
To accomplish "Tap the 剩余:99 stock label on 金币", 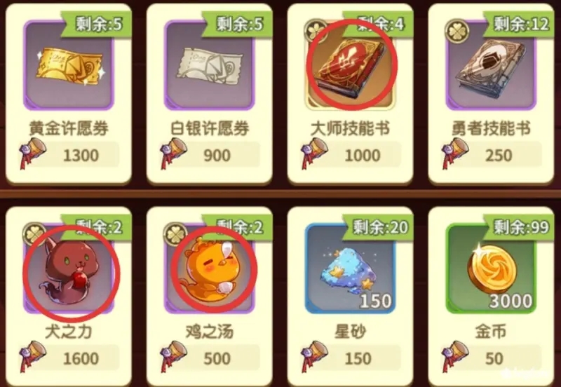I will coord(519,226).
